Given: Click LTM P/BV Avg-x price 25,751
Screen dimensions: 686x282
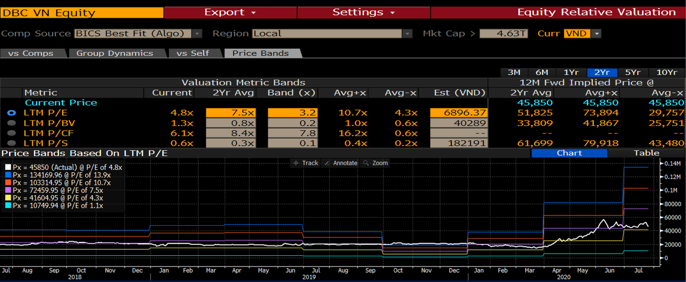Looking at the screenshot, I should point(667,123).
